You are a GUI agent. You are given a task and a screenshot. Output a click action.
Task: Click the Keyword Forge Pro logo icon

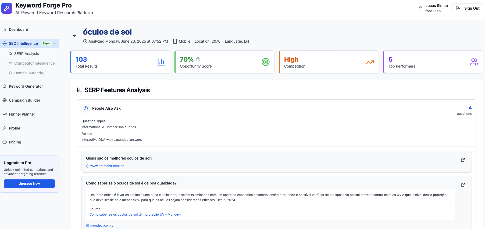click(7, 8)
